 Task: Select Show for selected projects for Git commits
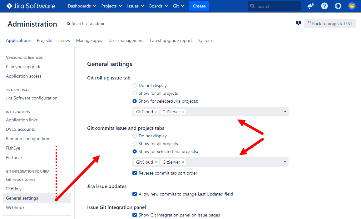pos(135,152)
